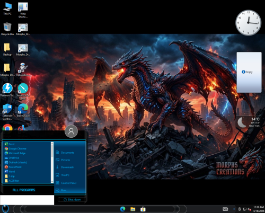
Task: Open Microsoft Store from the taskbar
Action: [143, 209]
